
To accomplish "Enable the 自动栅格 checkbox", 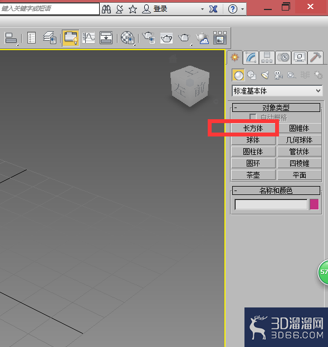I will tap(252, 117).
